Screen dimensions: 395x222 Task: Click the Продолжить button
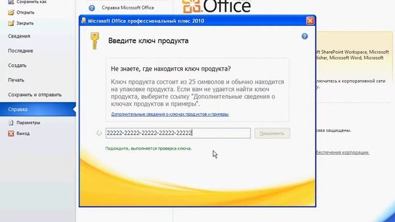coord(272,133)
